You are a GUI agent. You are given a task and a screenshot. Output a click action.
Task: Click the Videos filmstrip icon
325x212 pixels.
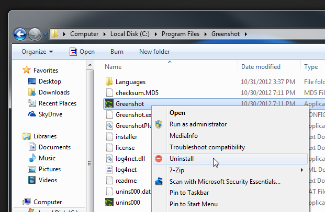tap(32, 180)
